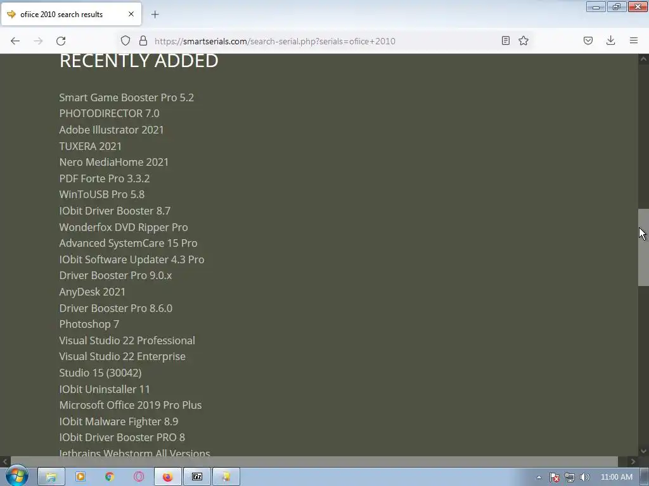649x486 pixels.
Task: Open AnyDesk 2021 link
Action: pos(93,292)
